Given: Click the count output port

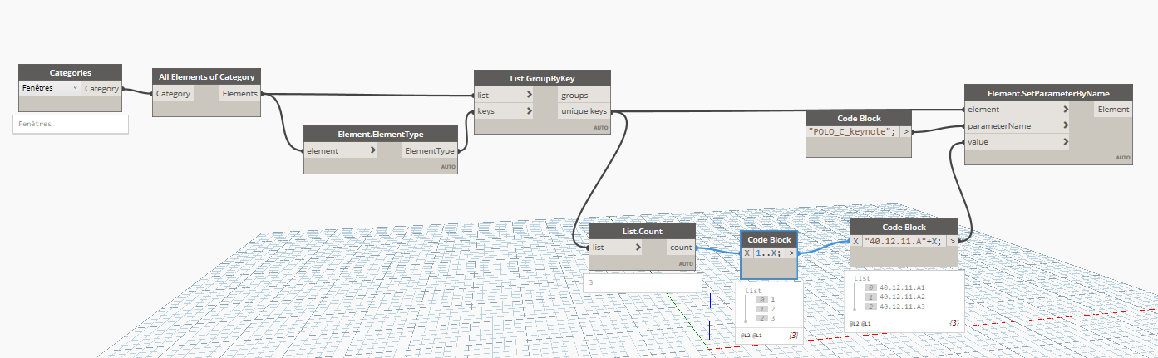Looking at the screenshot, I should (x=680, y=248).
